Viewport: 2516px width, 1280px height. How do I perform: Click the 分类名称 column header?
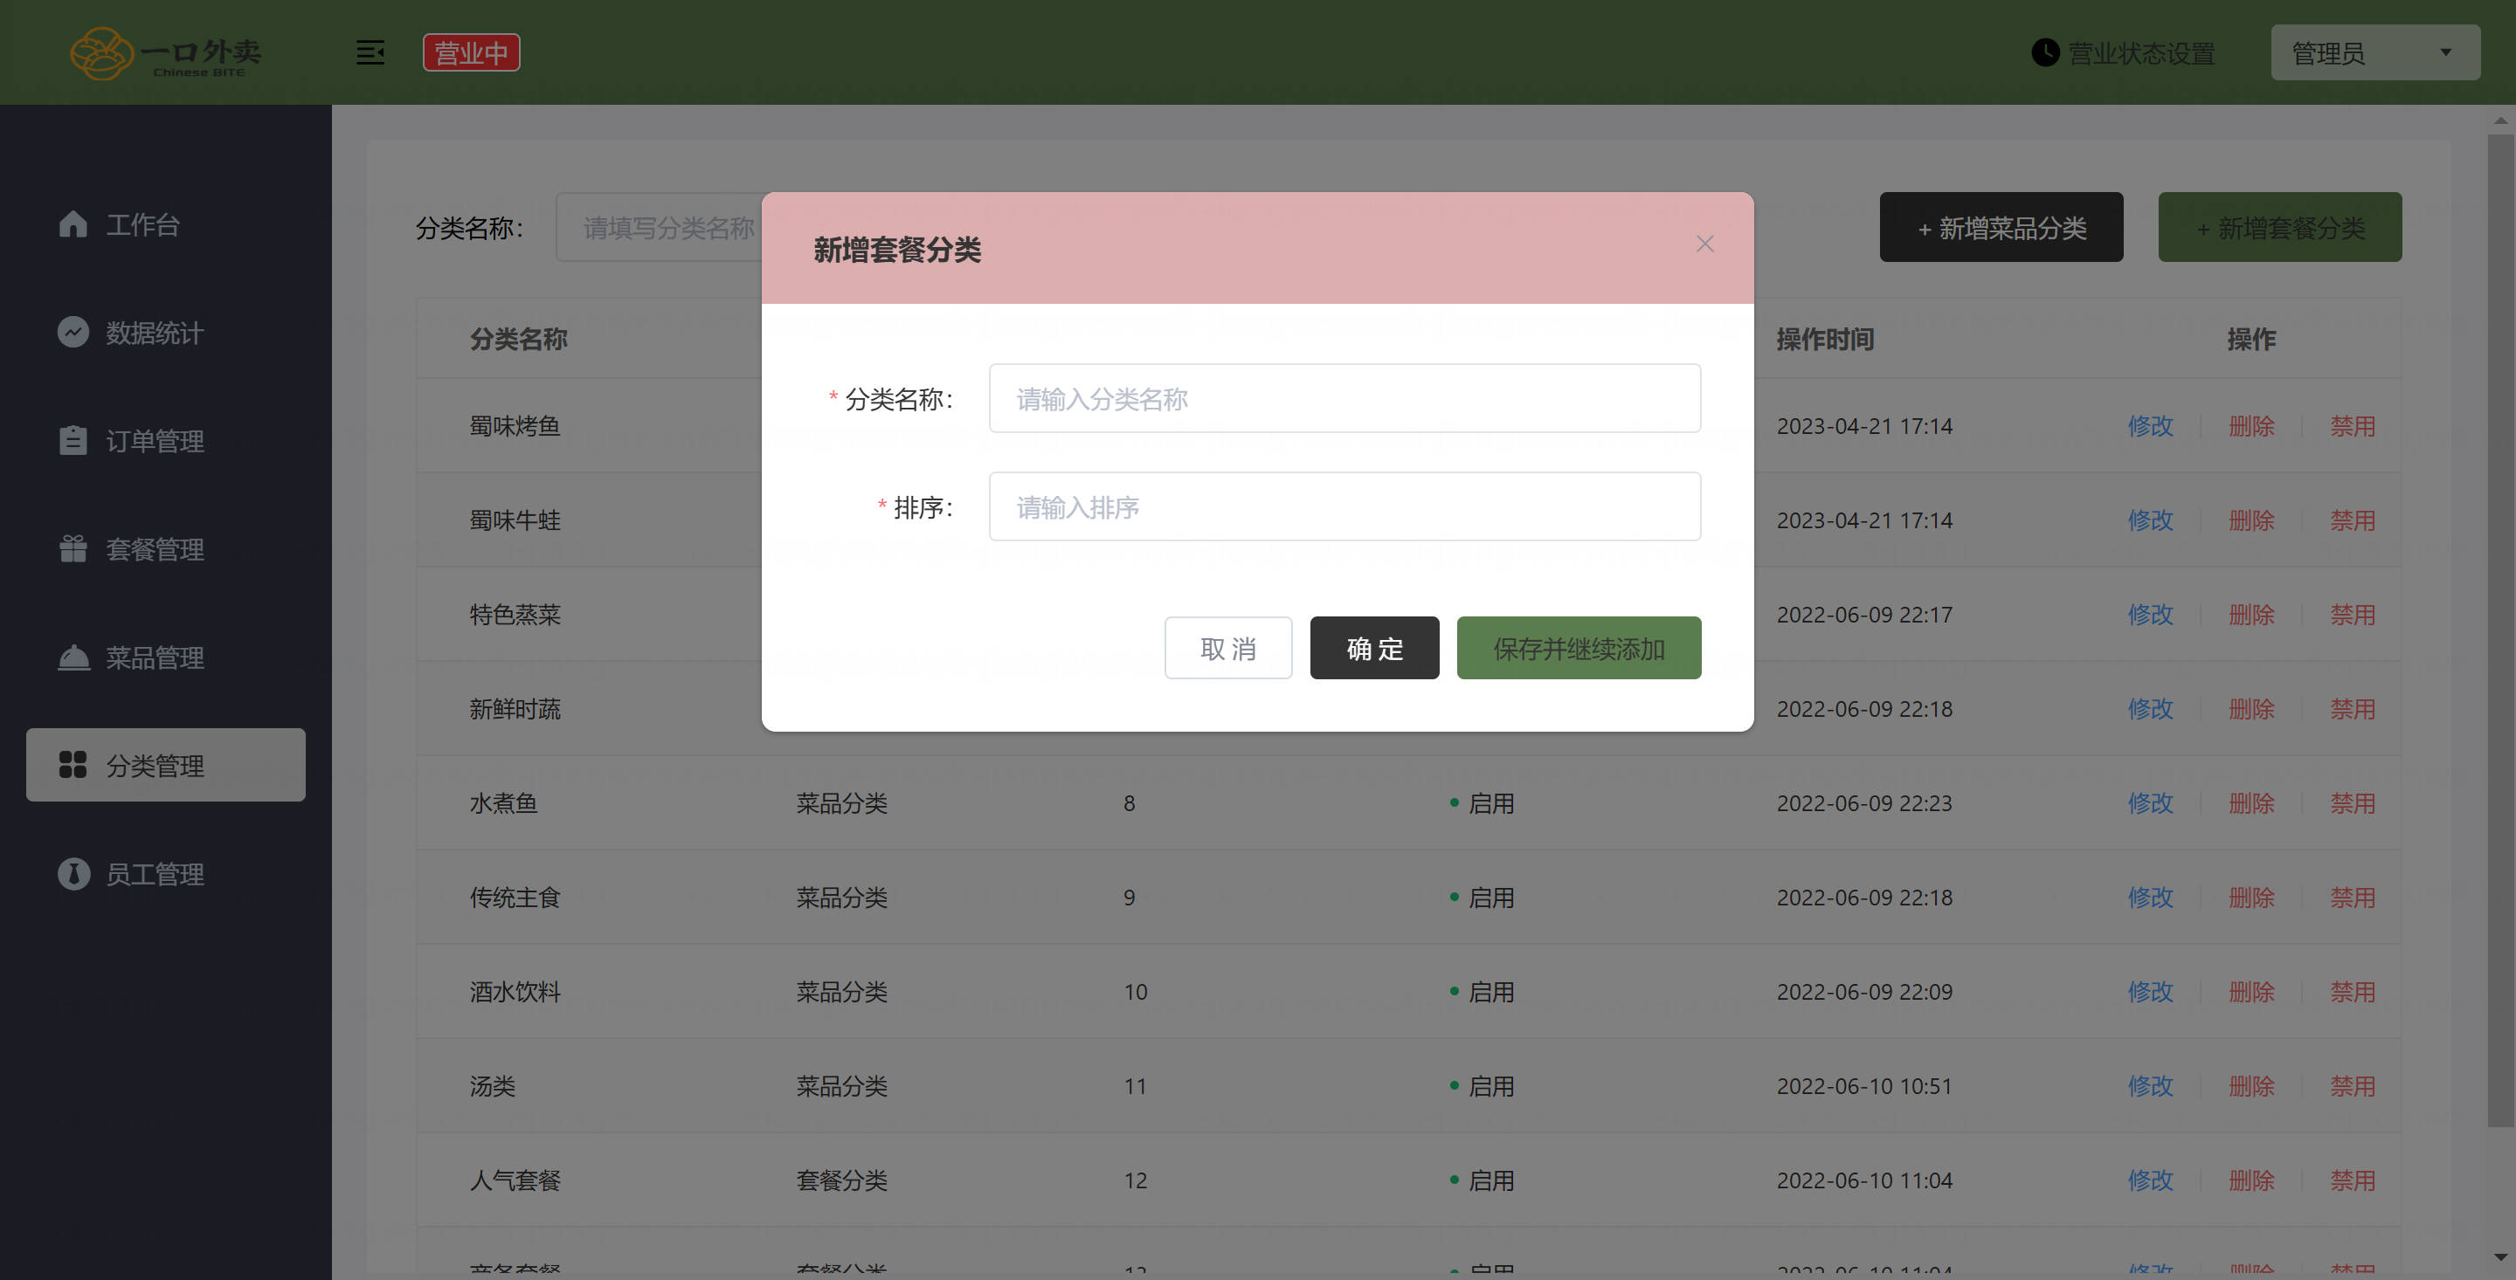[519, 339]
